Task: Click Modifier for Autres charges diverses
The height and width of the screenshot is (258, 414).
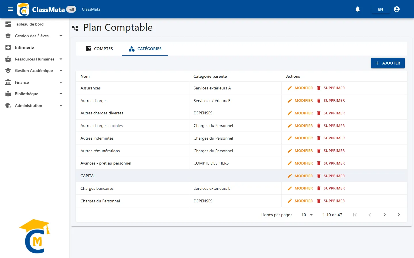Action: [300, 113]
